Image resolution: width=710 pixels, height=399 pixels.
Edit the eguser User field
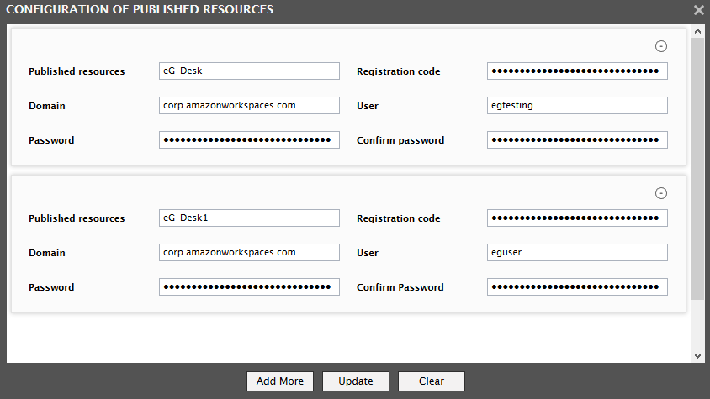pos(577,253)
